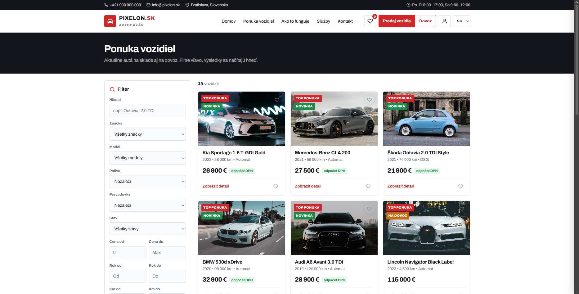Image resolution: width=579 pixels, height=294 pixels.
Task: Favorite Lincoln Navigator via image heart
Action: (462, 209)
